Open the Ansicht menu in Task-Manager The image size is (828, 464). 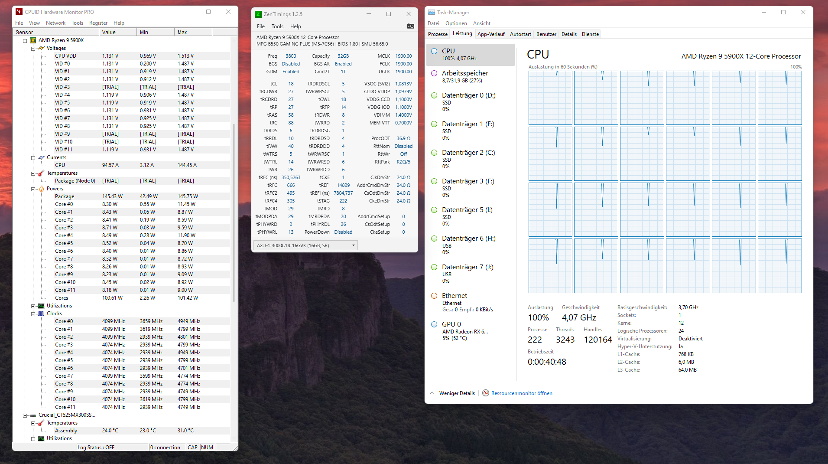coord(482,23)
